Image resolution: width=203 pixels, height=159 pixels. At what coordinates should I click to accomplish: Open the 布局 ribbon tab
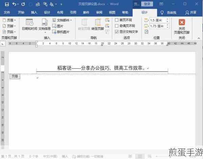60,13
